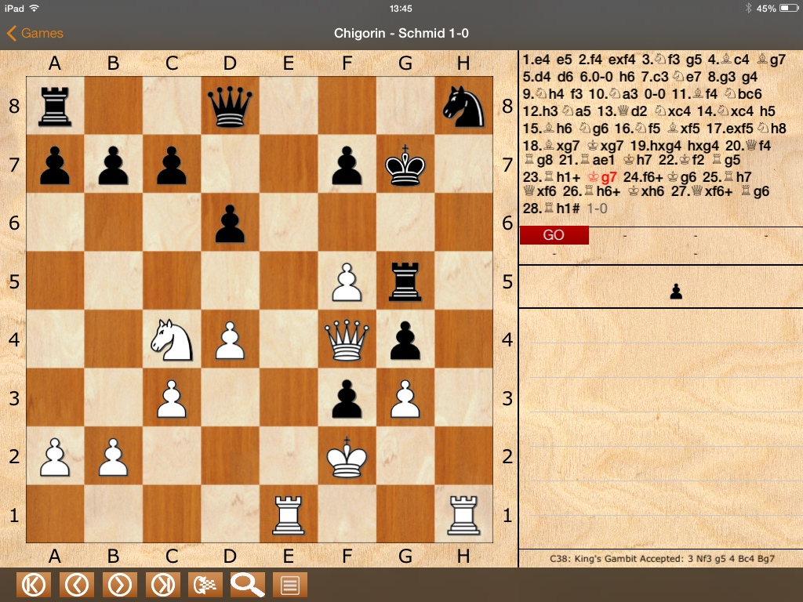
Task: Tap the captured black pawn indicator
Action: [676, 292]
